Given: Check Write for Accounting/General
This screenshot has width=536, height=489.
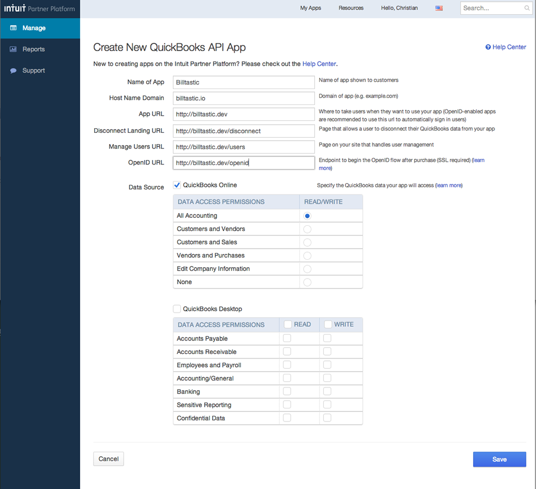Looking at the screenshot, I should click(x=327, y=378).
